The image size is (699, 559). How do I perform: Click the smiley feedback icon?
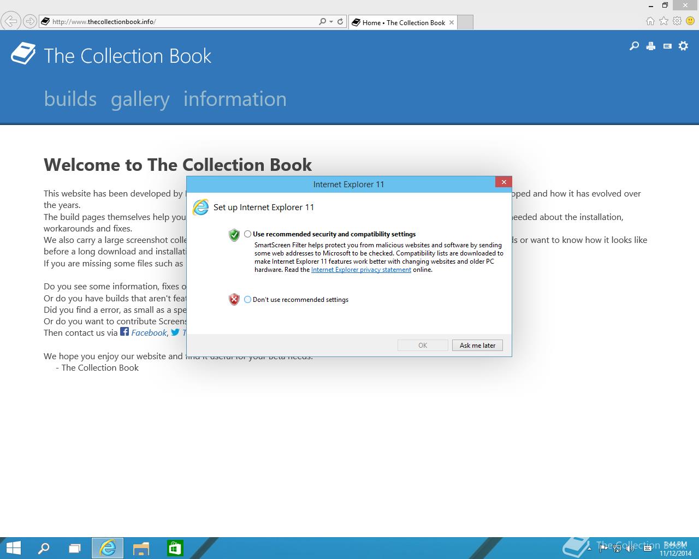pos(690,21)
